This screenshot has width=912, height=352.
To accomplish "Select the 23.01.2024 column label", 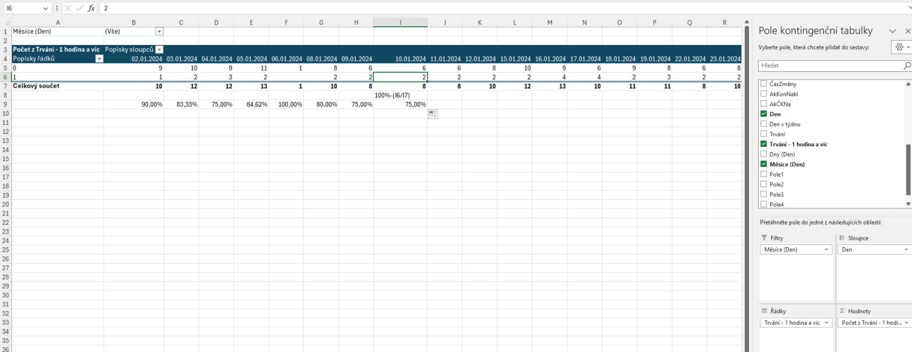I will tap(725, 59).
